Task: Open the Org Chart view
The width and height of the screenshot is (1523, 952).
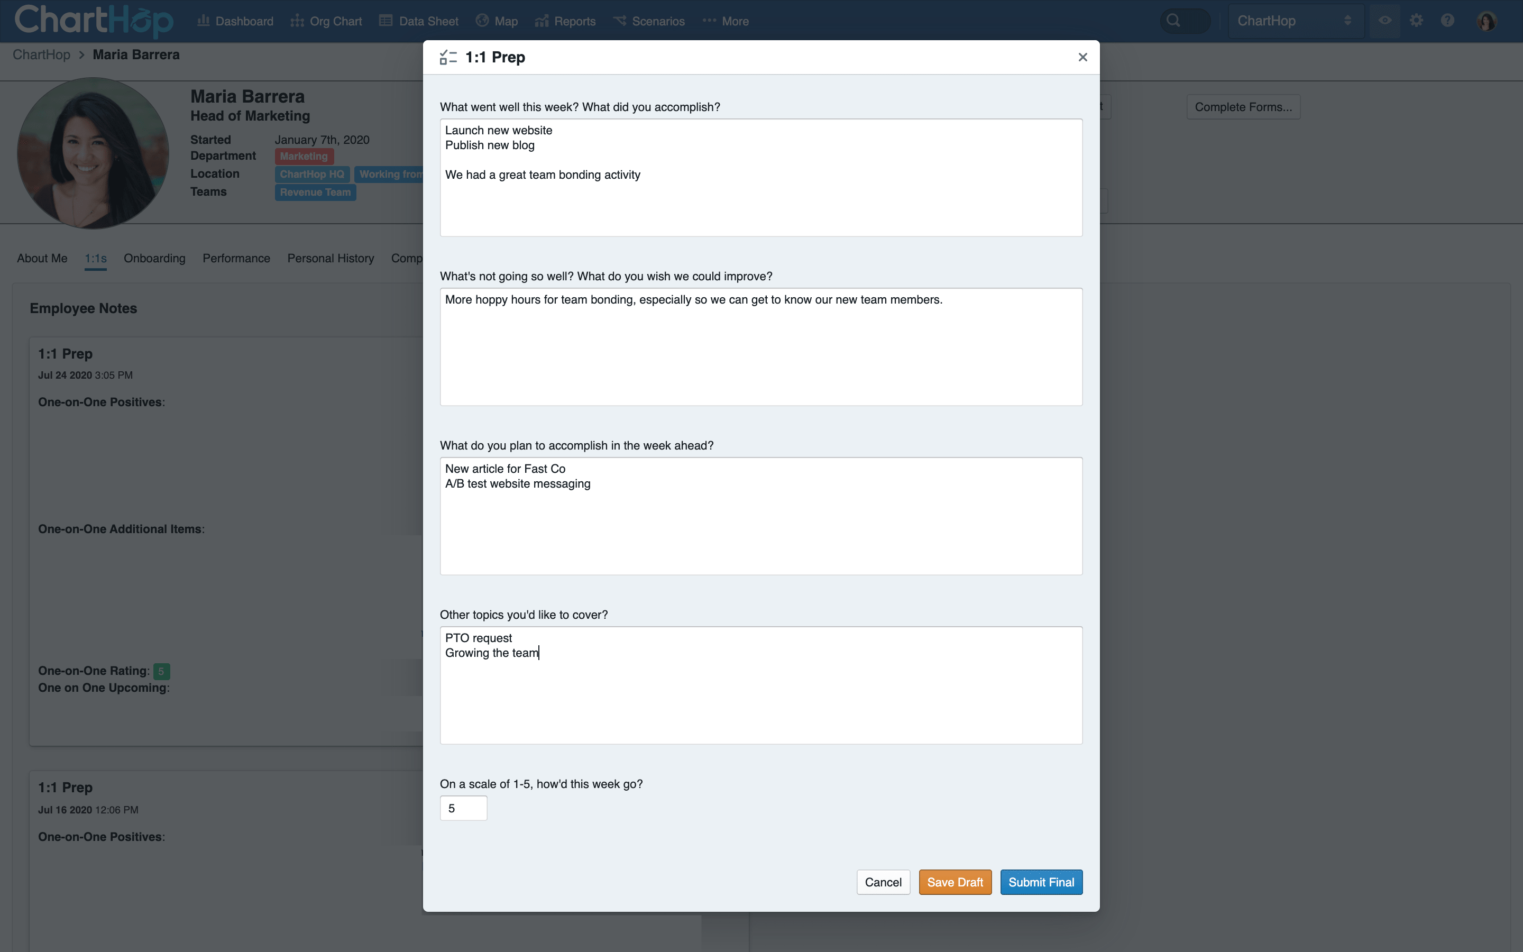Action: (334, 21)
